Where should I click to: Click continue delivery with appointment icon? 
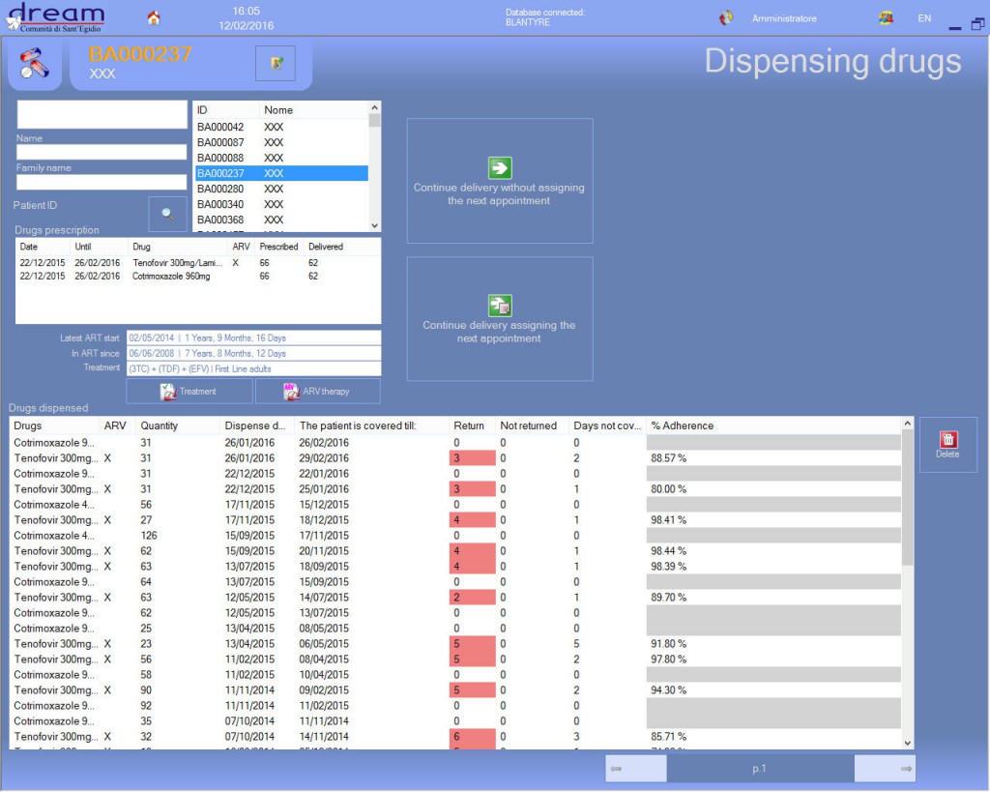[x=500, y=306]
